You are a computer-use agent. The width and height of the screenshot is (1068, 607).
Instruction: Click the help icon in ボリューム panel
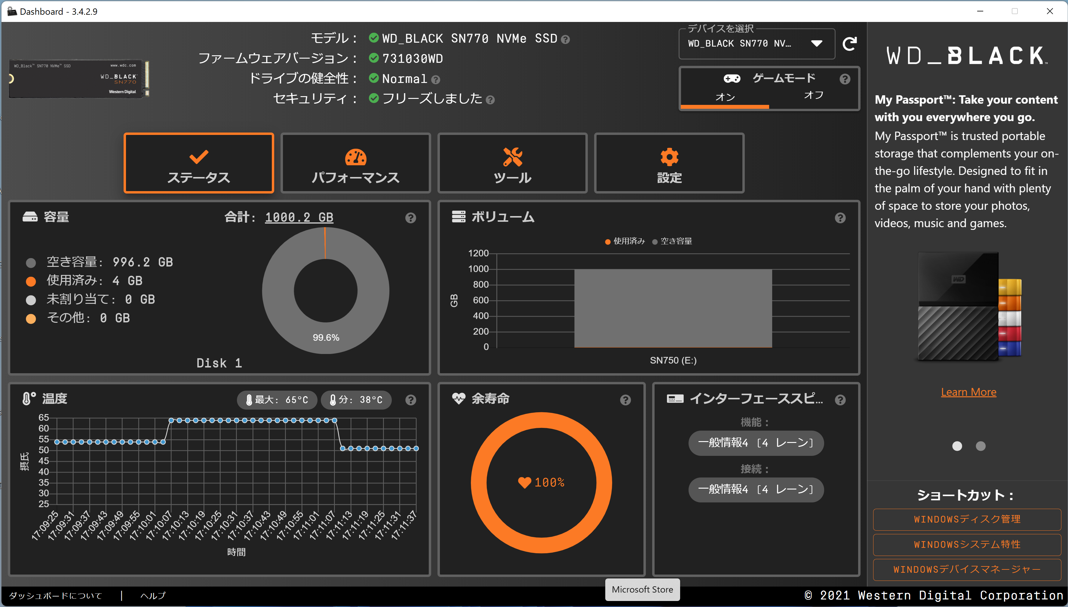coord(840,218)
